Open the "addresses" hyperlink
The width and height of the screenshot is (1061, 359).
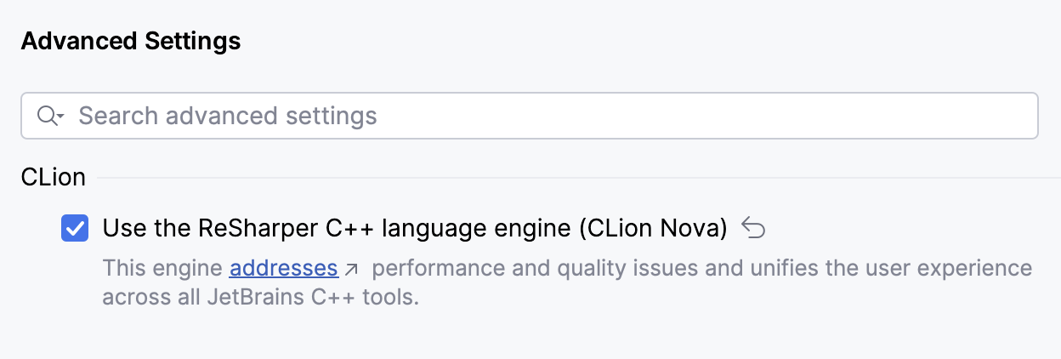click(x=284, y=269)
